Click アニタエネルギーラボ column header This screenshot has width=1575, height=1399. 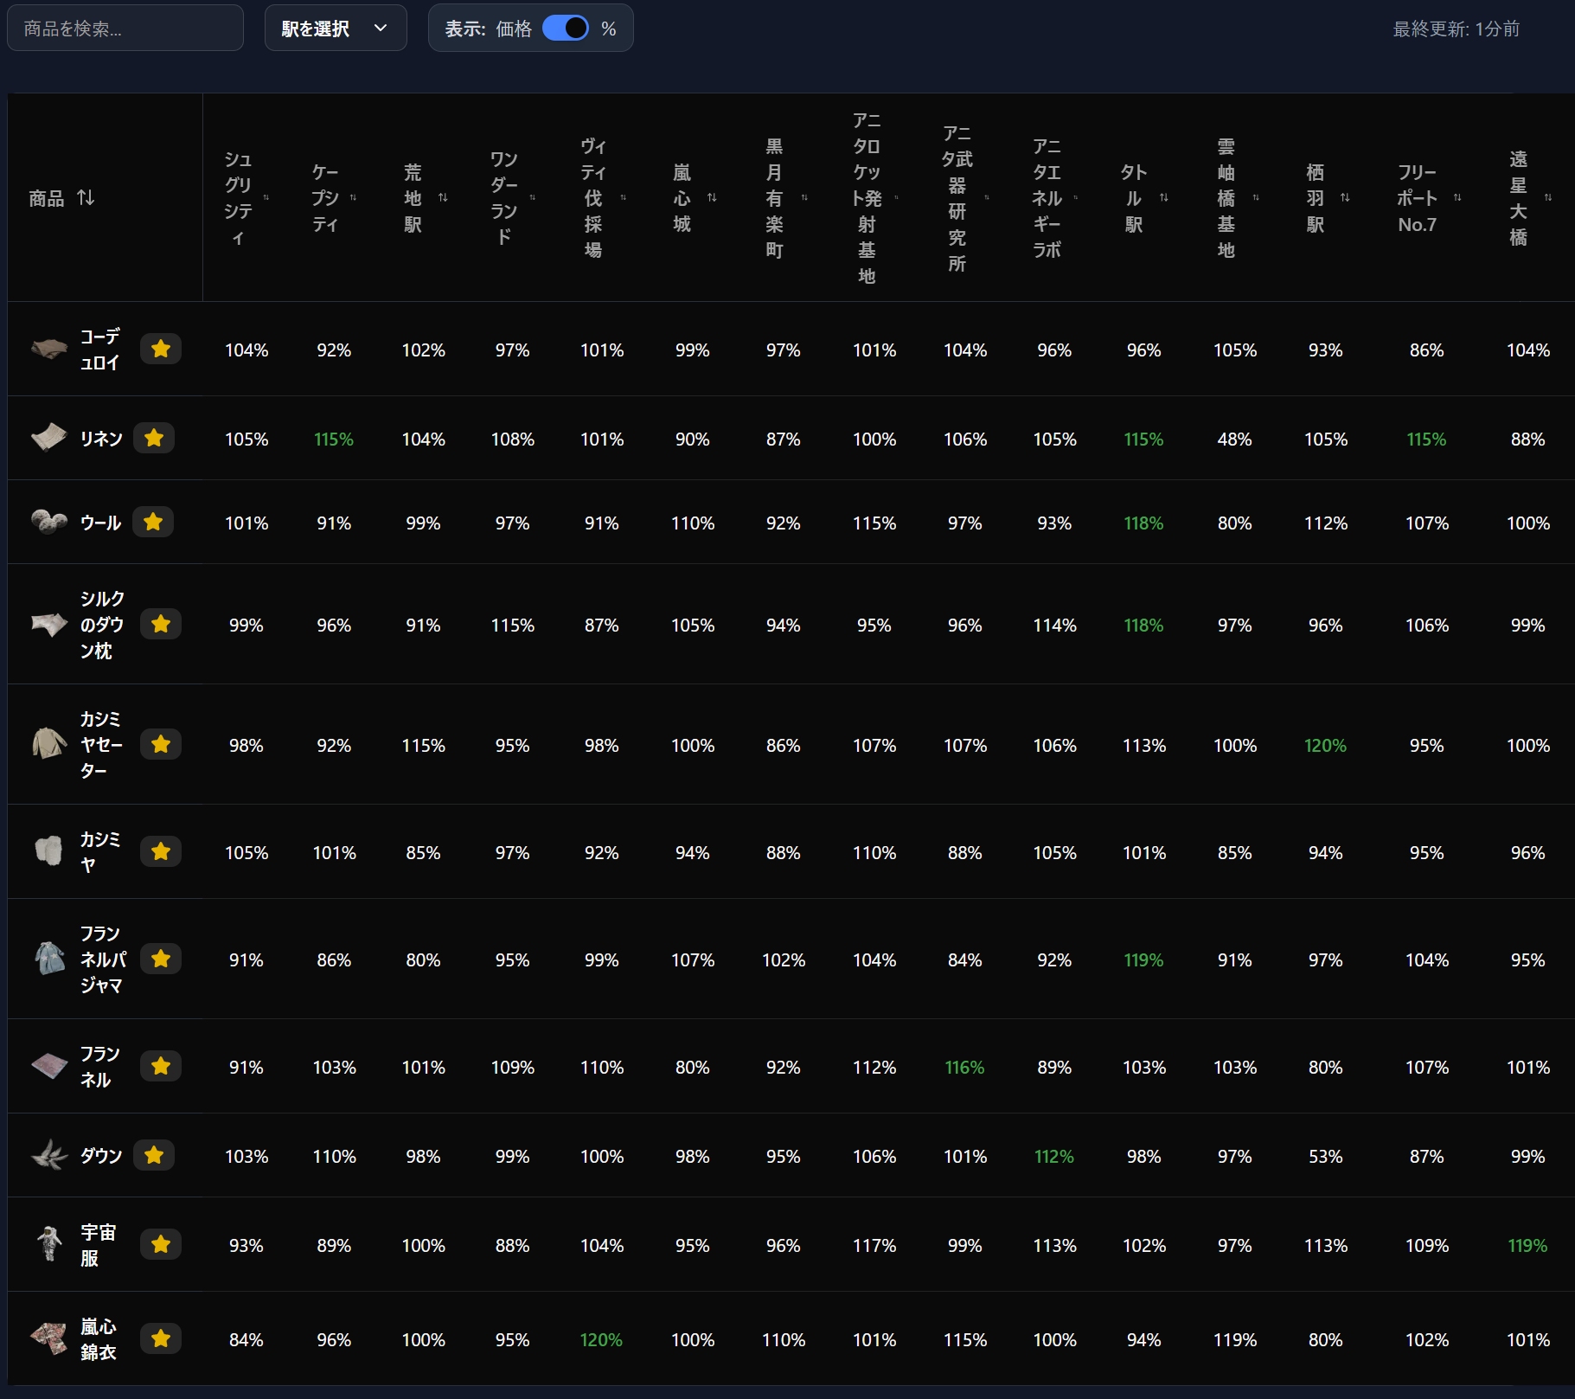click(1047, 198)
